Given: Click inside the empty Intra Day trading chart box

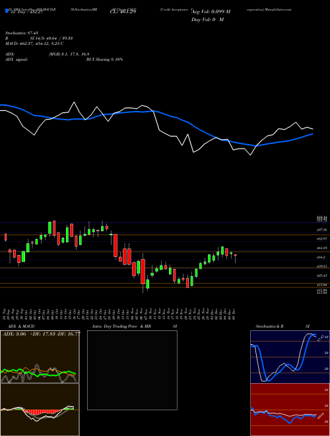Looking at the screenshot, I should tap(132, 370).
